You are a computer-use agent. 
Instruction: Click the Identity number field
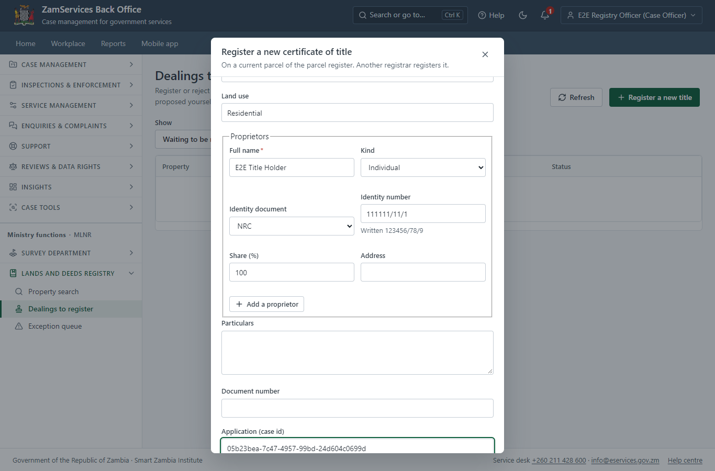click(x=423, y=214)
